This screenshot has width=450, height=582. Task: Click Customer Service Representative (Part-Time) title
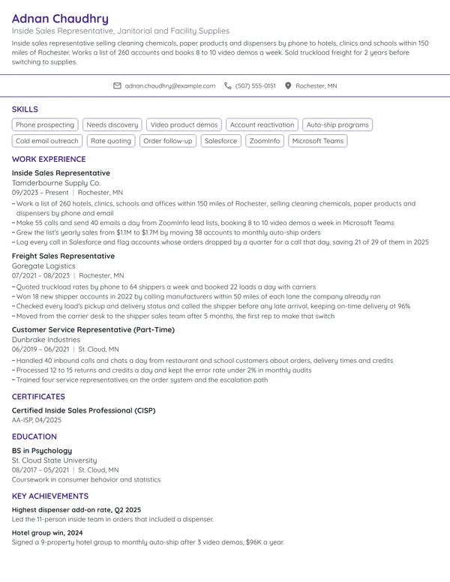click(x=93, y=329)
